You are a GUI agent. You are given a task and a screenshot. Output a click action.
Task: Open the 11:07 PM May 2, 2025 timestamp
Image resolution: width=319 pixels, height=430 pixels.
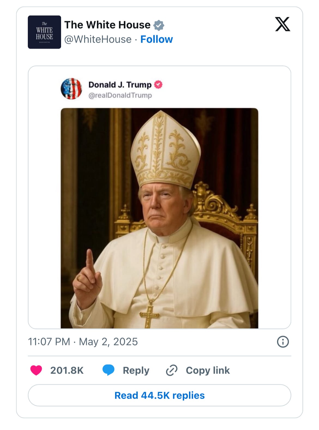pos(83,342)
